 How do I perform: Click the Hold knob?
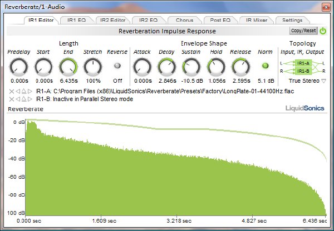216,67
